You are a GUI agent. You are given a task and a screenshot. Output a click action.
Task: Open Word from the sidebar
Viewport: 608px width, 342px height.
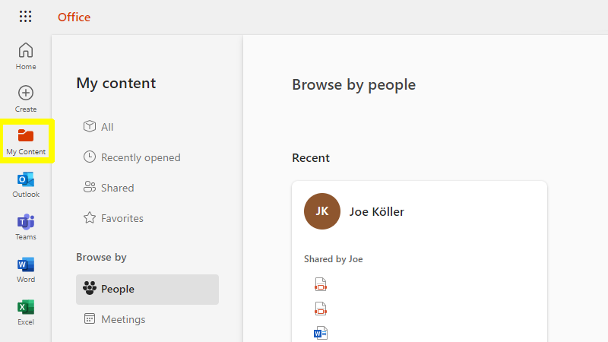(x=26, y=270)
